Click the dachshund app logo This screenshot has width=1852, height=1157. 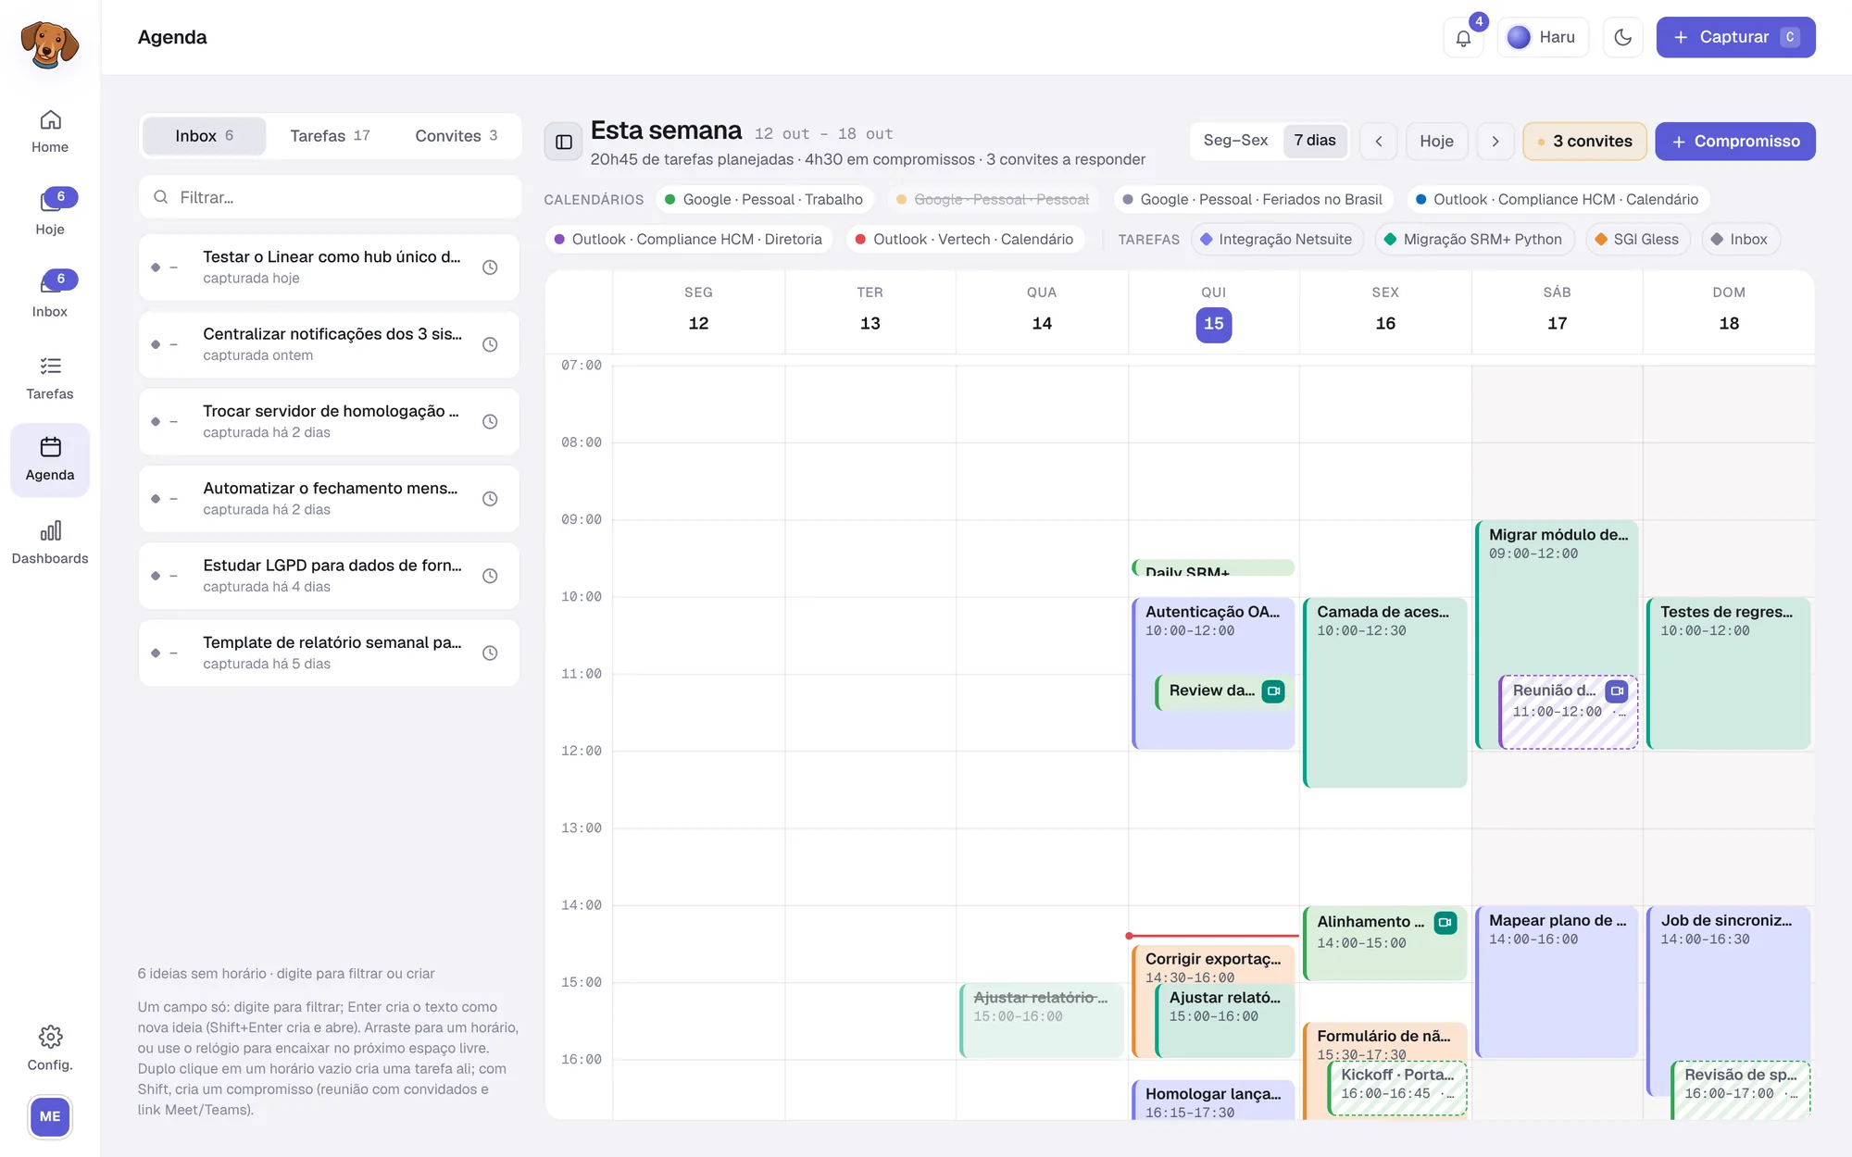coord(50,44)
